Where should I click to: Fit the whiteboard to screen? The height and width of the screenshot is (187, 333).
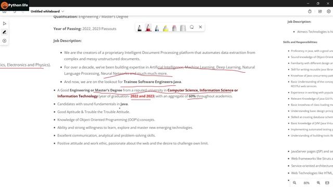pyautogui.click(x=327, y=183)
